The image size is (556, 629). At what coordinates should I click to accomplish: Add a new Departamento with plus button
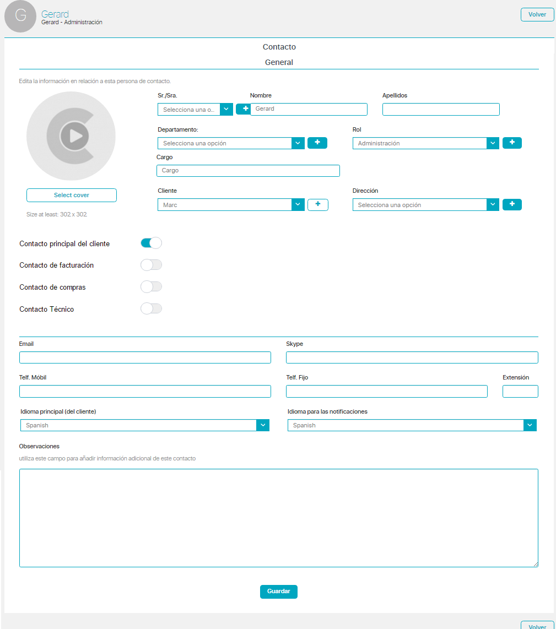pyautogui.click(x=317, y=143)
